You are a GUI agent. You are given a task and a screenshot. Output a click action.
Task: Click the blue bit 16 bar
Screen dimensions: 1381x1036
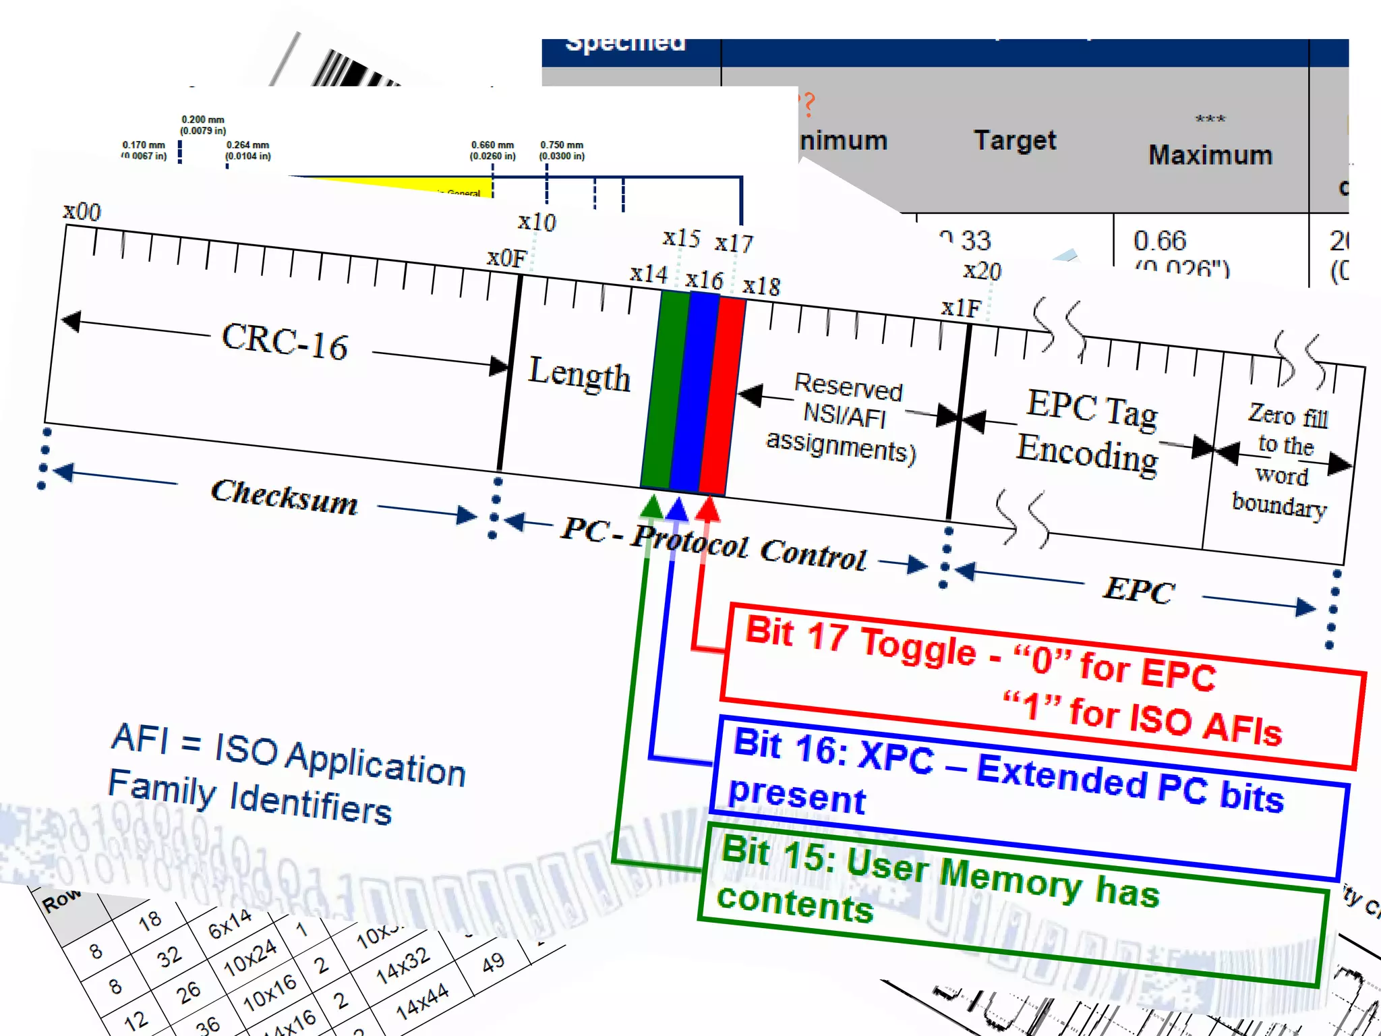point(694,392)
